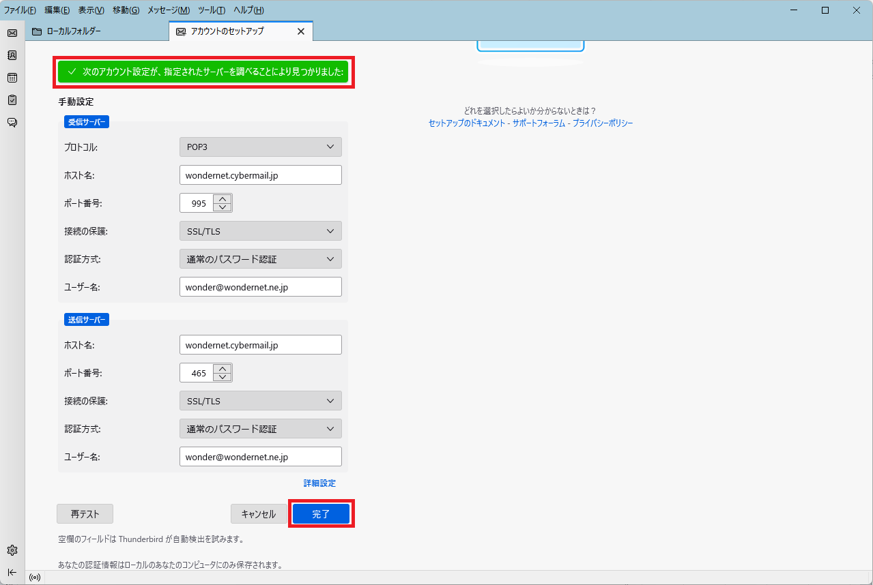Open the 編集 menu
The image size is (873, 585).
57,10
